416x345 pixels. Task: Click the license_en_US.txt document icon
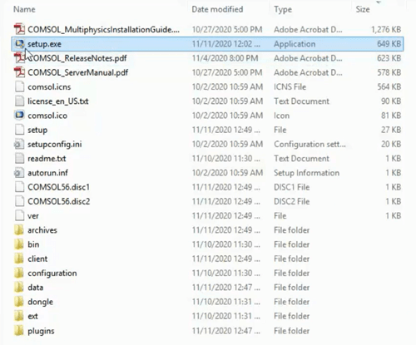tap(19, 101)
